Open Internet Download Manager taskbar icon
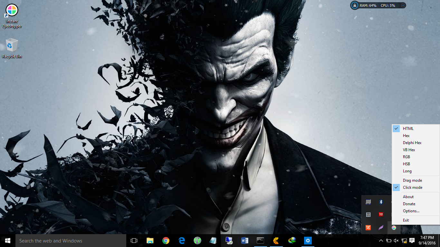Image resolution: width=440 pixels, height=247 pixels. [292, 241]
